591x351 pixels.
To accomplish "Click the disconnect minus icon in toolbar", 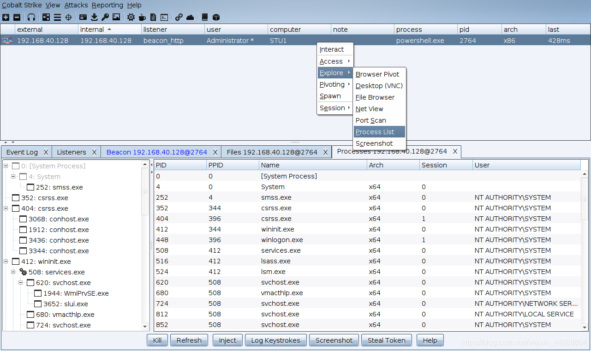I will (17, 18).
